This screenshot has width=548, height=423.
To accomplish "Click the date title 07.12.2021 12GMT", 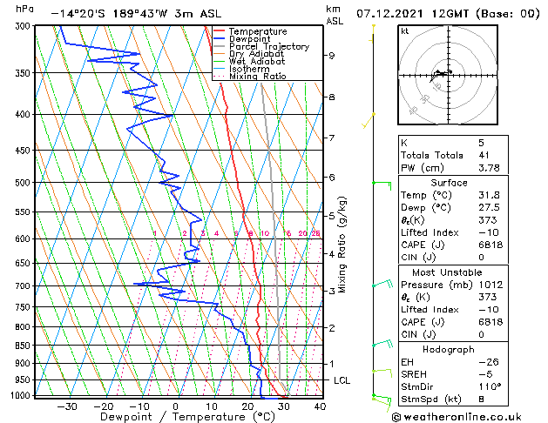I will pyautogui.click(x=412, y=14).
